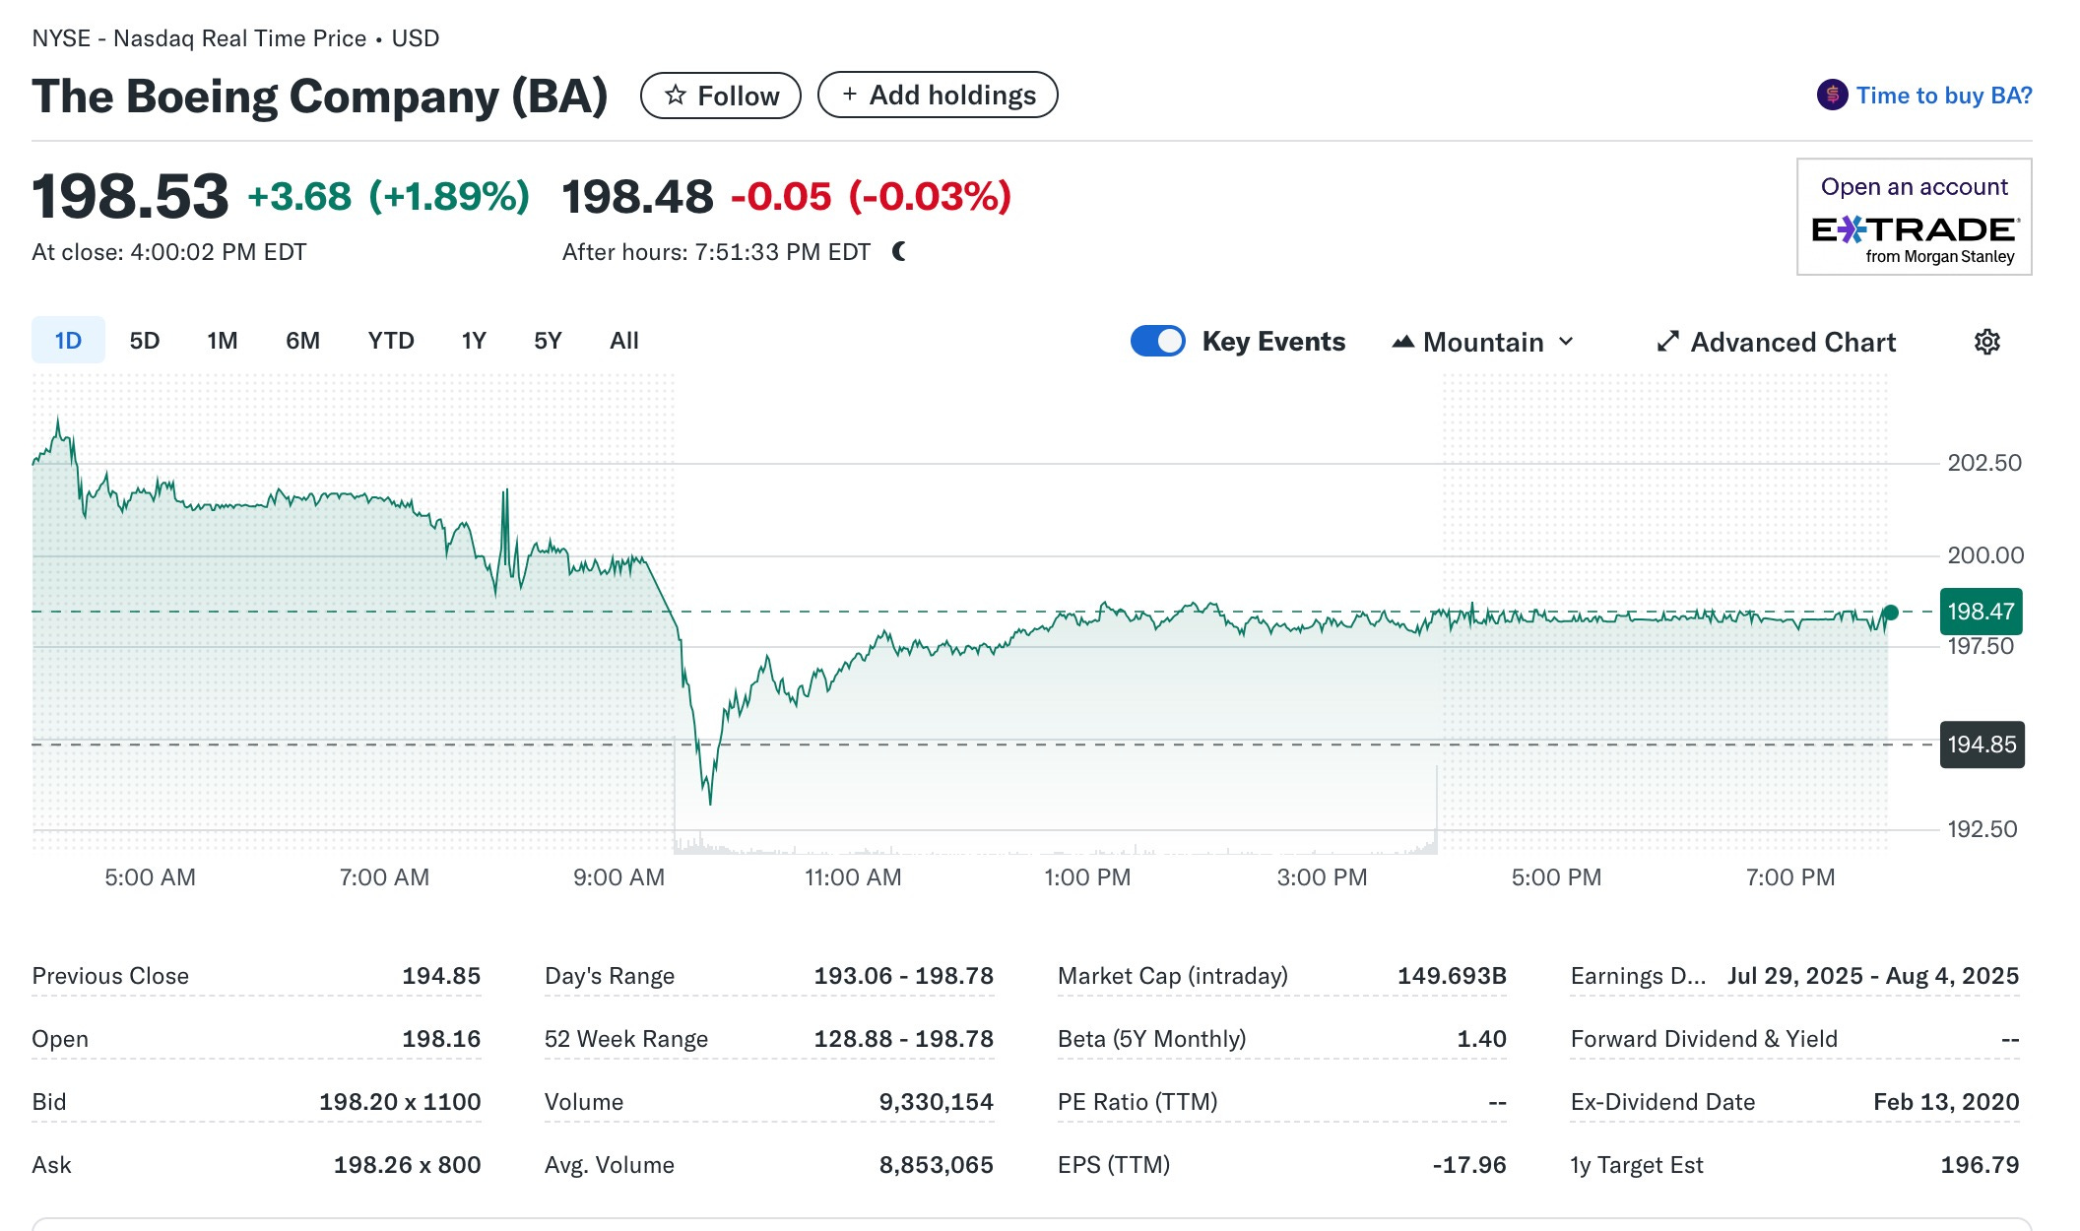Open chart settings gear icon
This screenshot has height=1231, width=2080.
pyautogui.click(x=1986, y=342)
